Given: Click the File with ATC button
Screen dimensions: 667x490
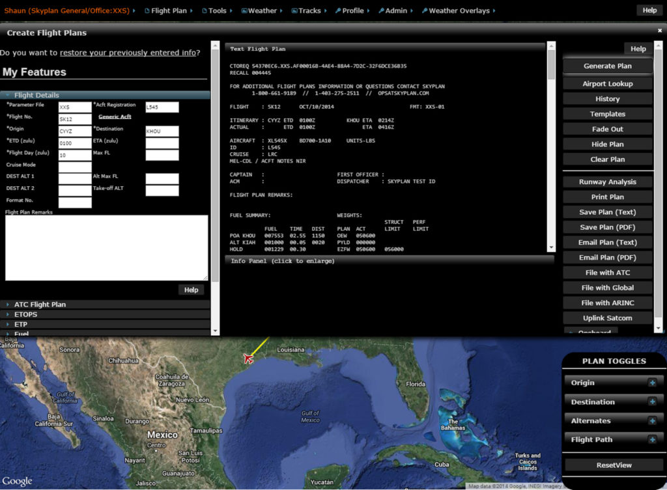Looking at the screenshot, I should coord(608,273).
